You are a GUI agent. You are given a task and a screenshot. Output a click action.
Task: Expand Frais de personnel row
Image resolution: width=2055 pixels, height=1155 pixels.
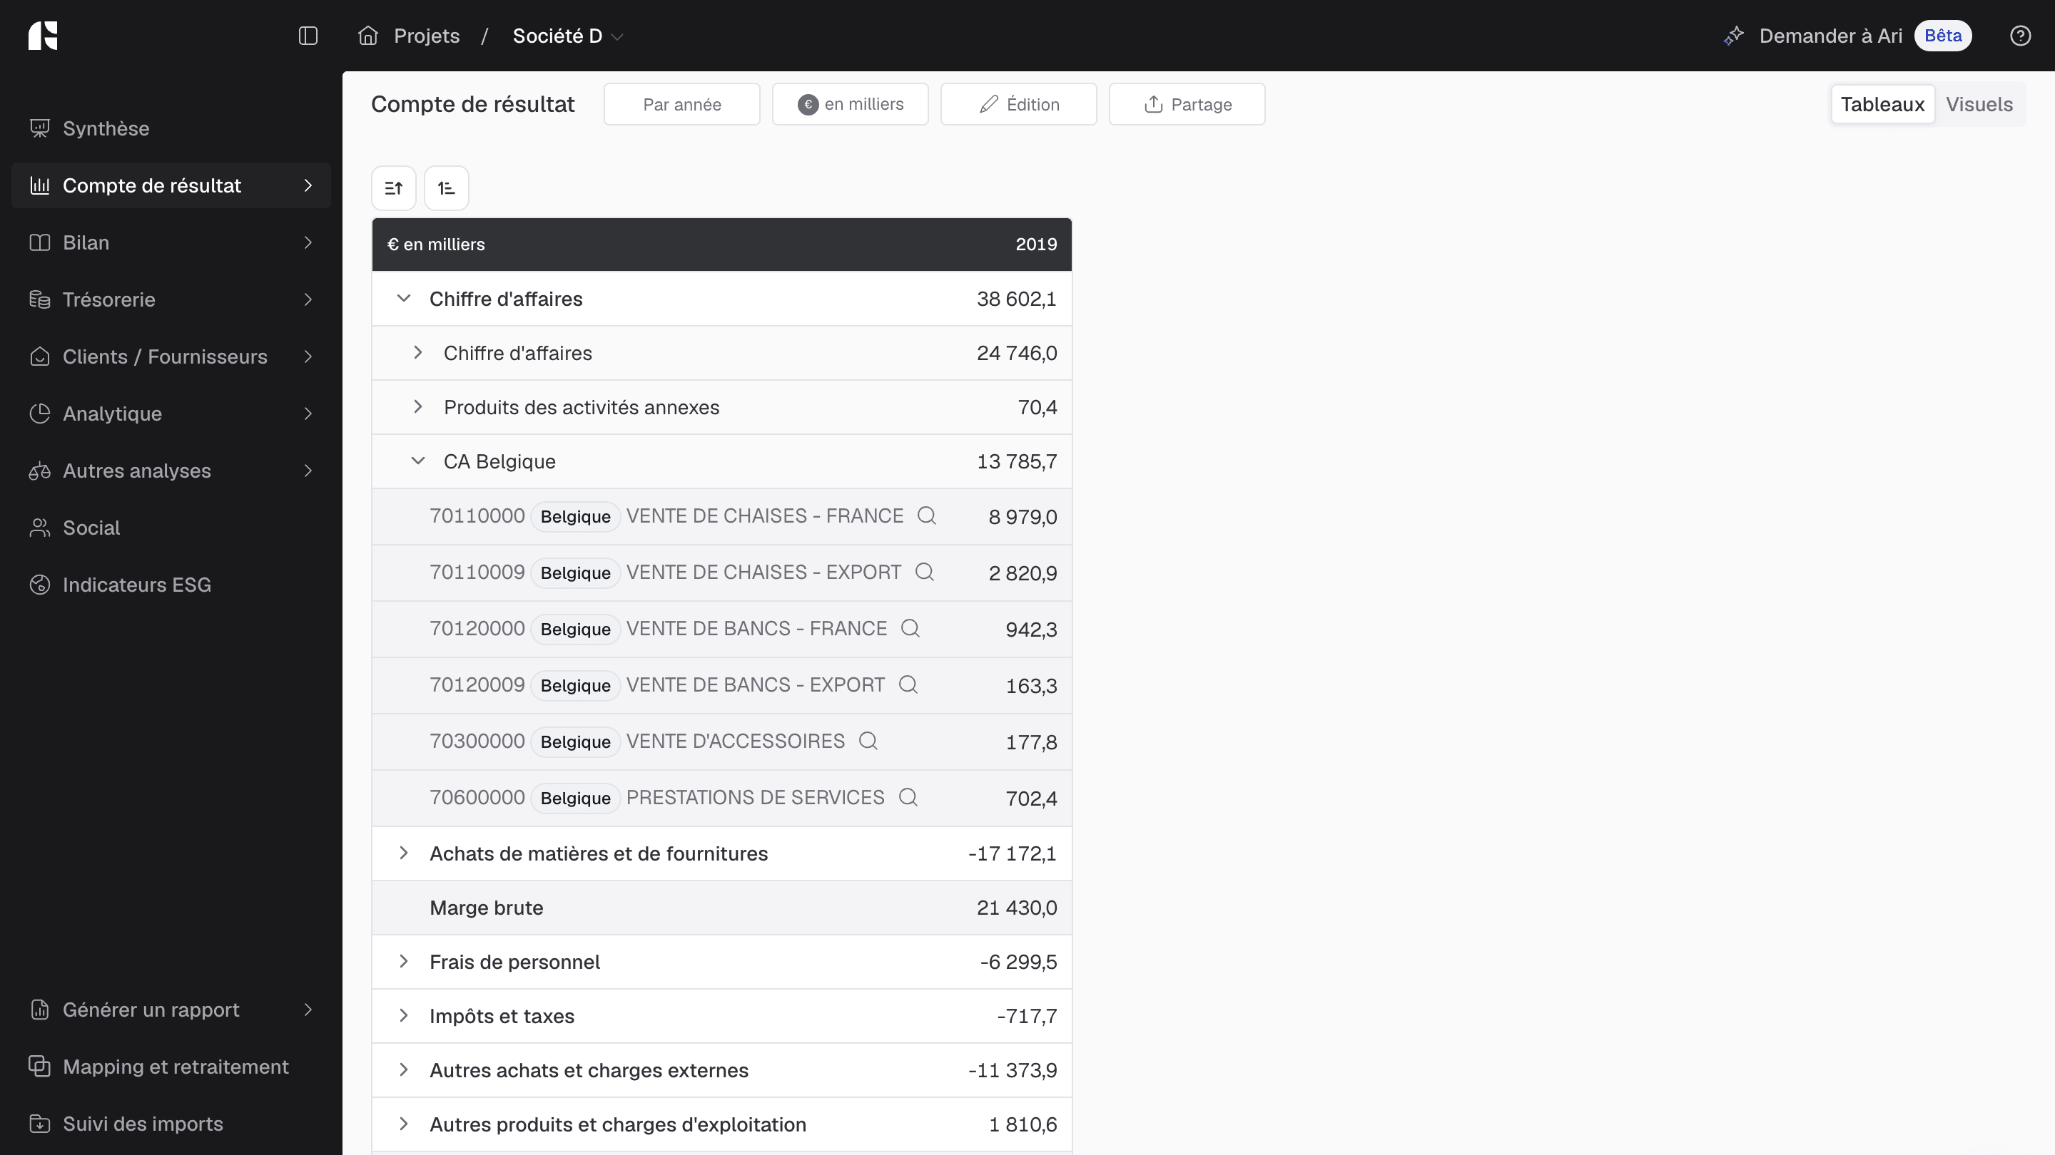404,961
